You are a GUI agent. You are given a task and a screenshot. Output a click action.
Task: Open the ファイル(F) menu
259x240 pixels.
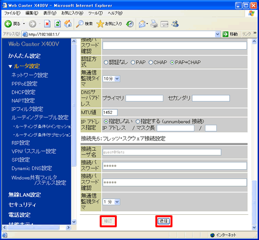point(12,13)
